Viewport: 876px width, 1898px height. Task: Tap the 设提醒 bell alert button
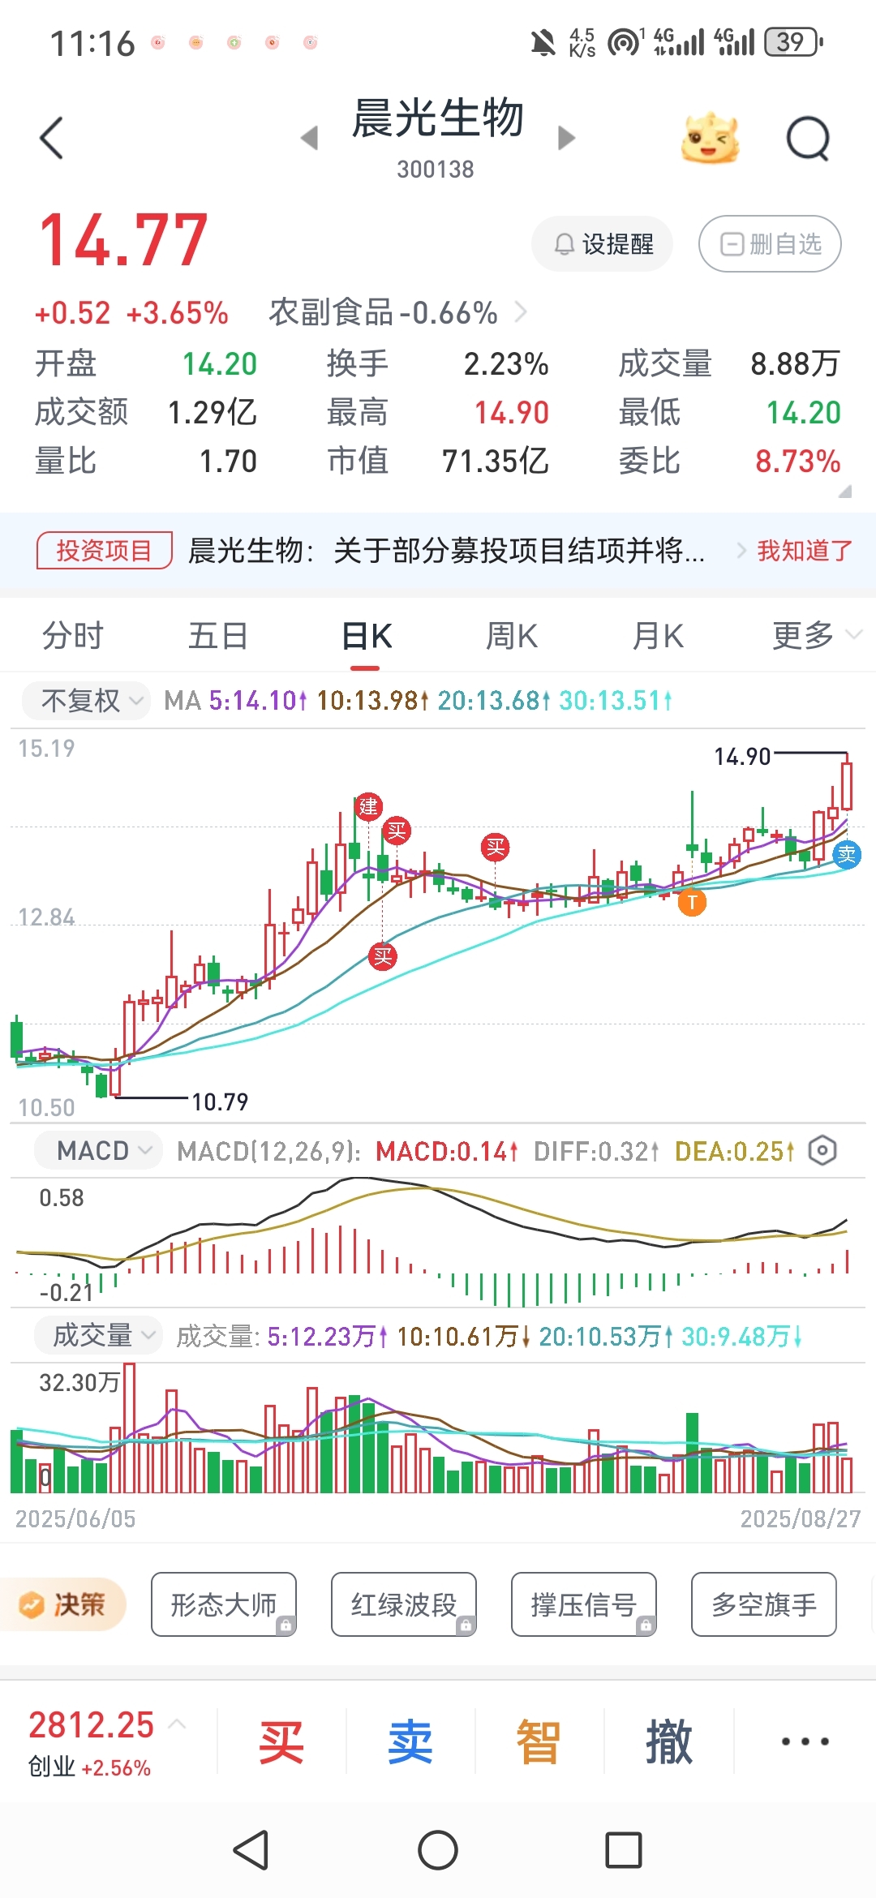(603, 243)
